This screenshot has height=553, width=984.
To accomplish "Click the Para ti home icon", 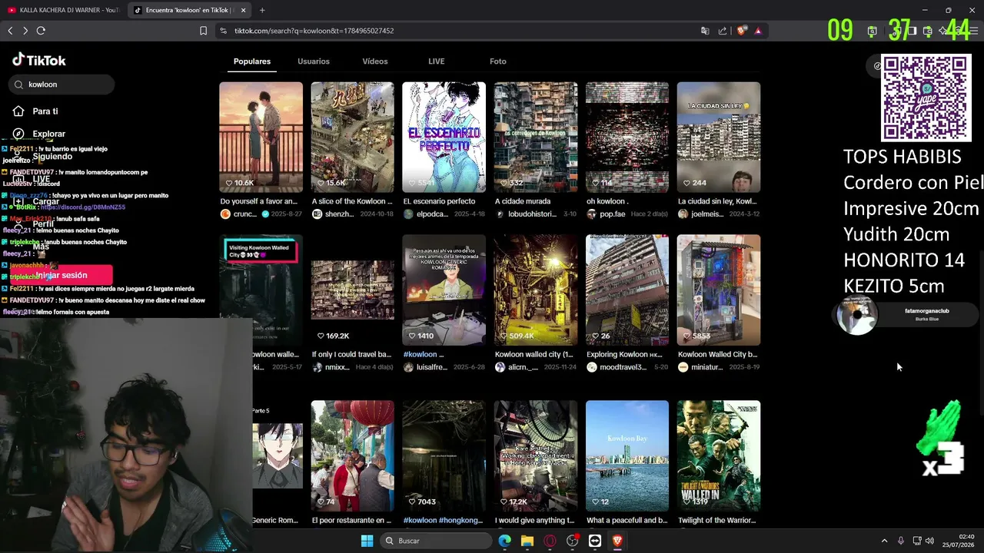I will tap(18, 111).
